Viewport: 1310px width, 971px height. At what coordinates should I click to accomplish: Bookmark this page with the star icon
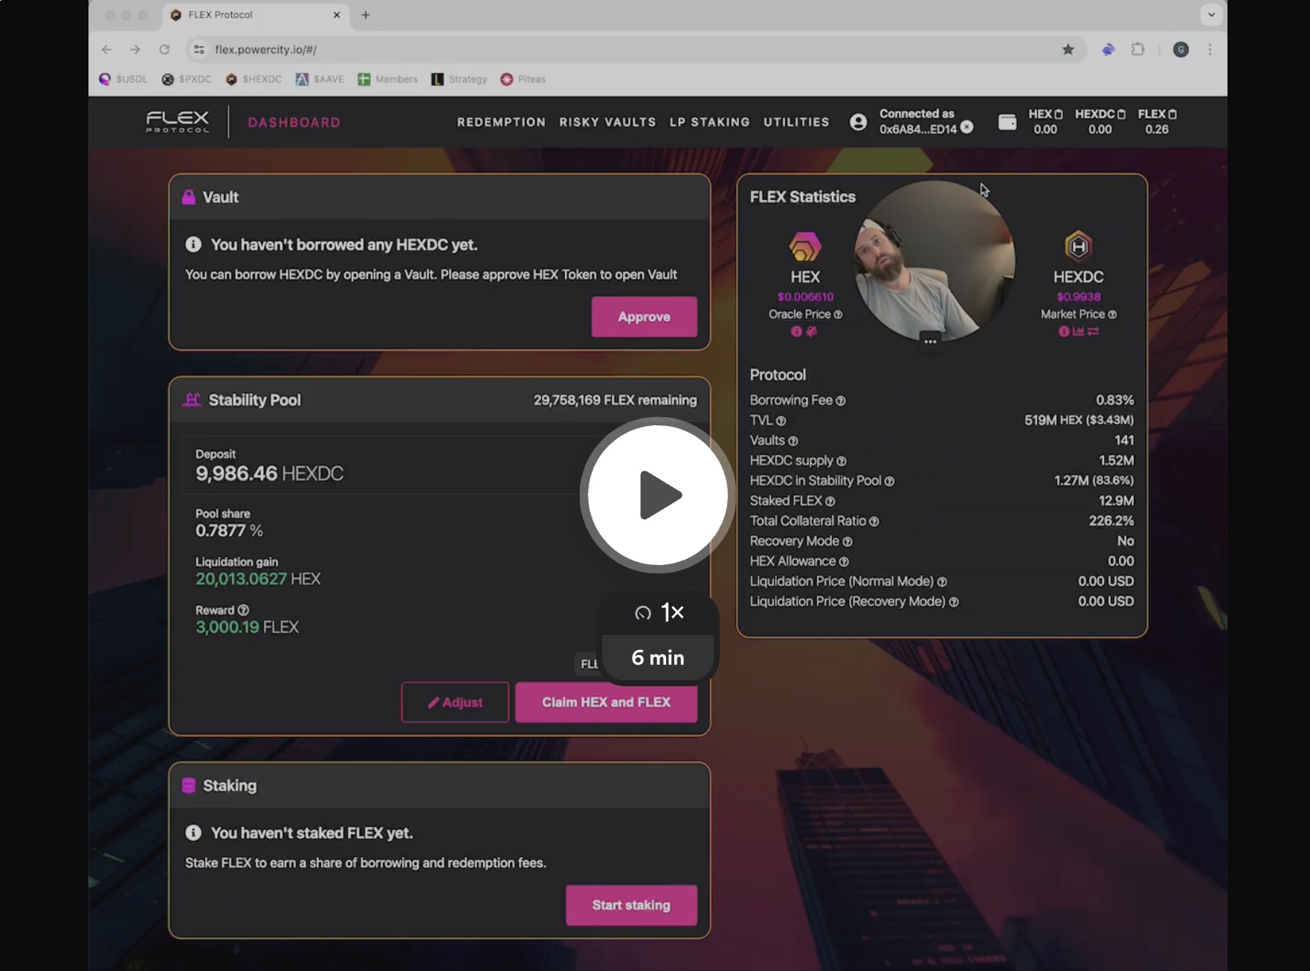(x=1068, y=49)
